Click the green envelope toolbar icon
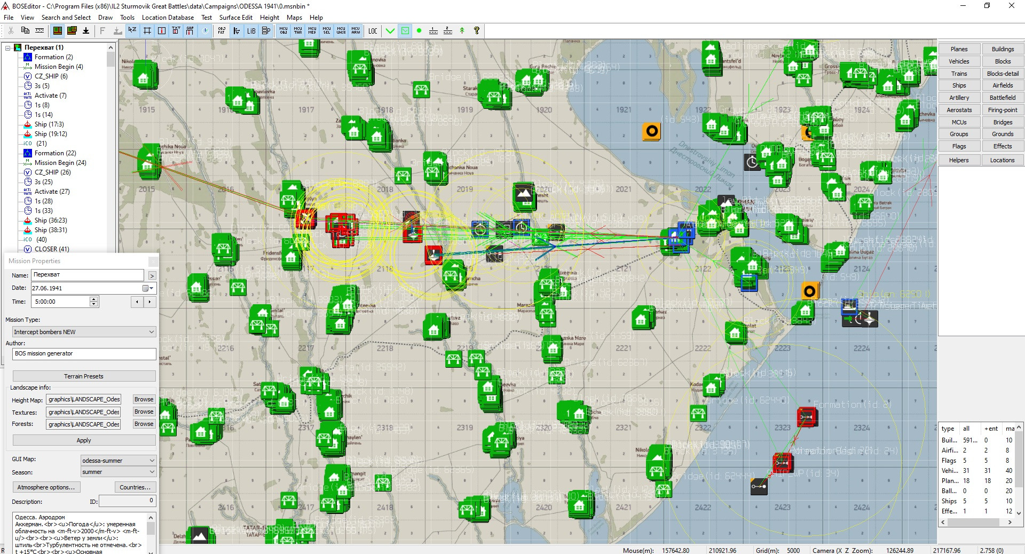1025x554 pixels. click(x=405, y=30)
